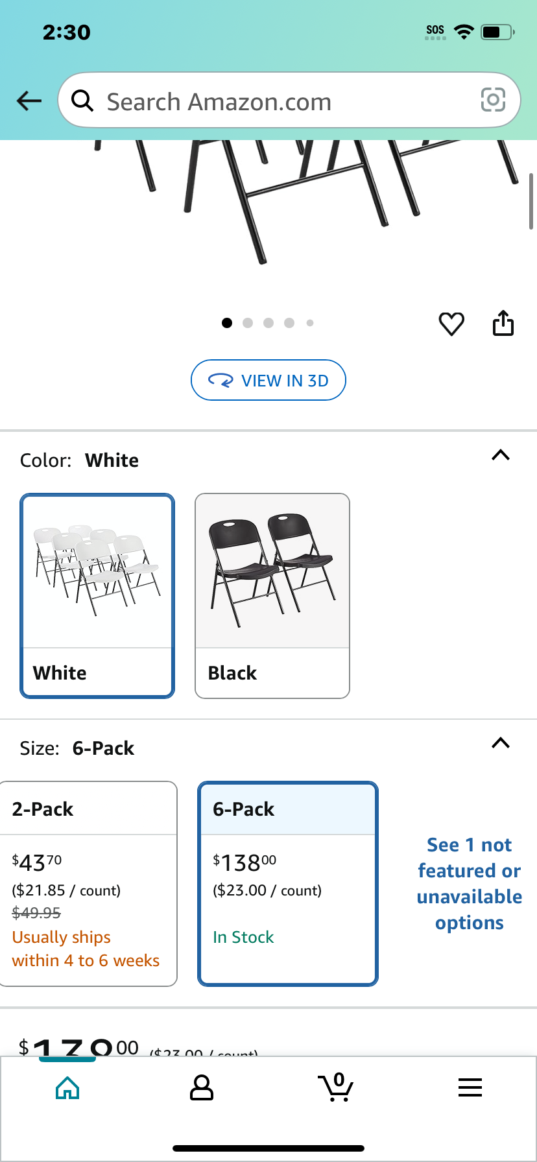Screen dimensions: 537x1162
Task: Open the Home tab icon
Action: click(x=67, y=1087)
